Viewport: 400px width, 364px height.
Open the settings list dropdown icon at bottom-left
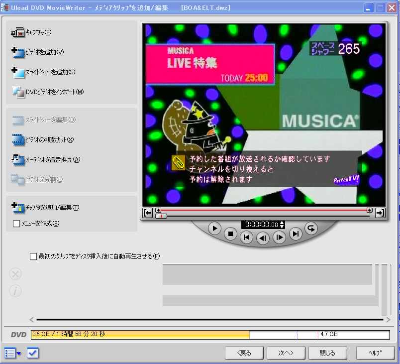[12, 353]
